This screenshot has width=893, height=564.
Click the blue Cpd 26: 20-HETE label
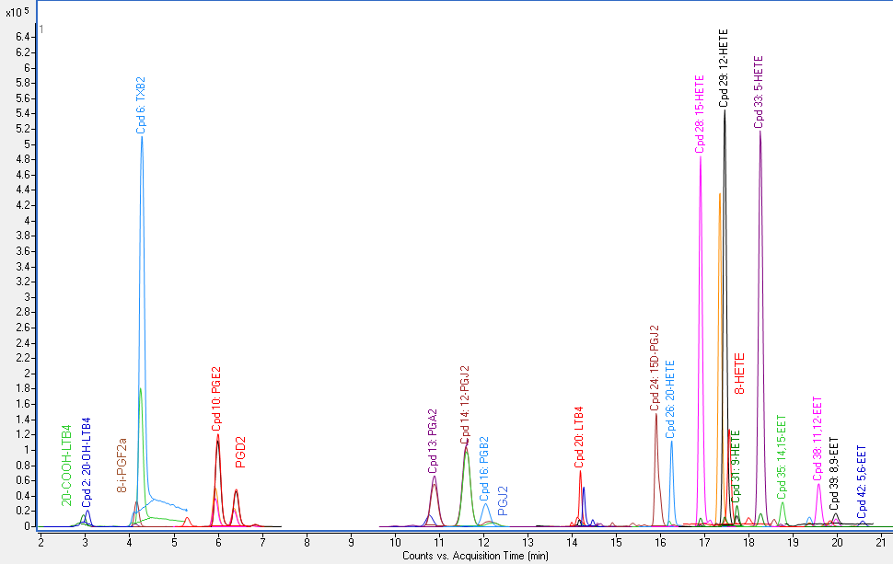(x=670, y=397)
